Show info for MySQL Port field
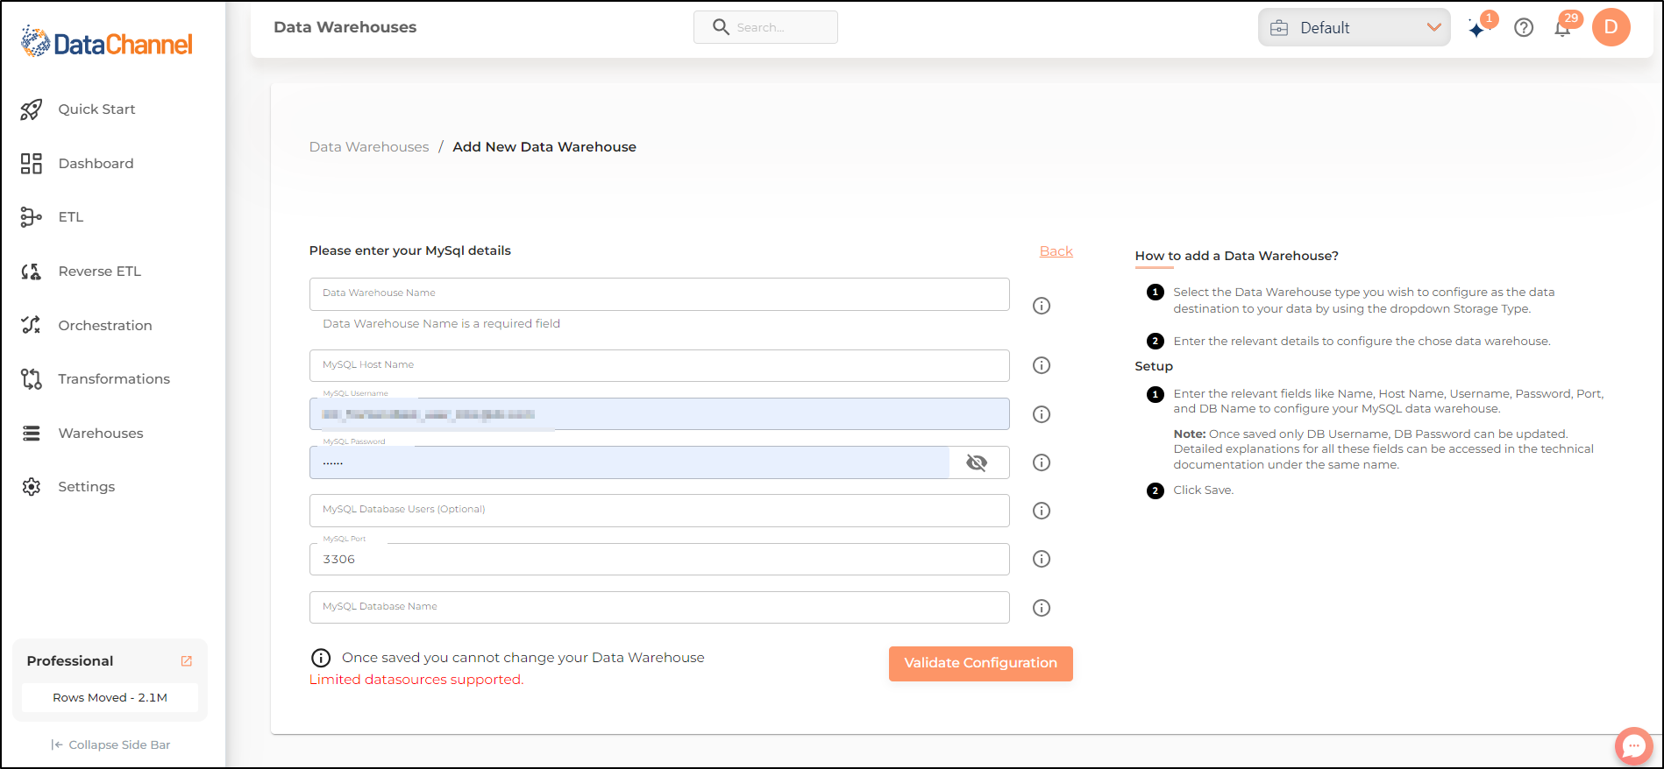Screen dimensions: 1664x769 pos(1042,559)
